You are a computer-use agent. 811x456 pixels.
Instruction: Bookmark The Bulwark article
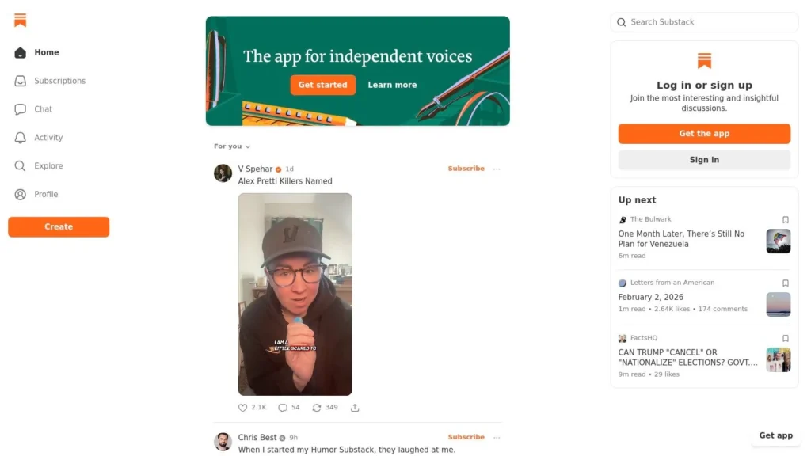786,220
